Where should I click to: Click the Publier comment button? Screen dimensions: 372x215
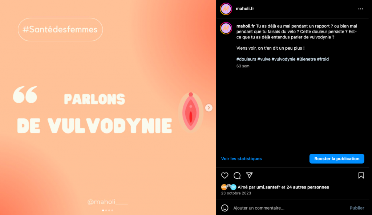pos(357,208)
